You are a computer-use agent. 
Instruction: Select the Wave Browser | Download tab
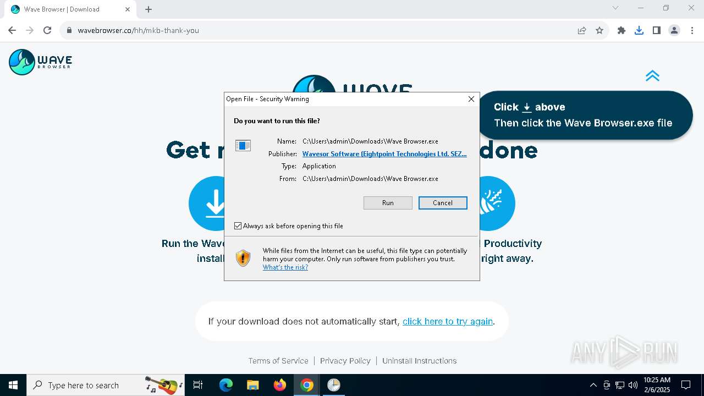70,9
